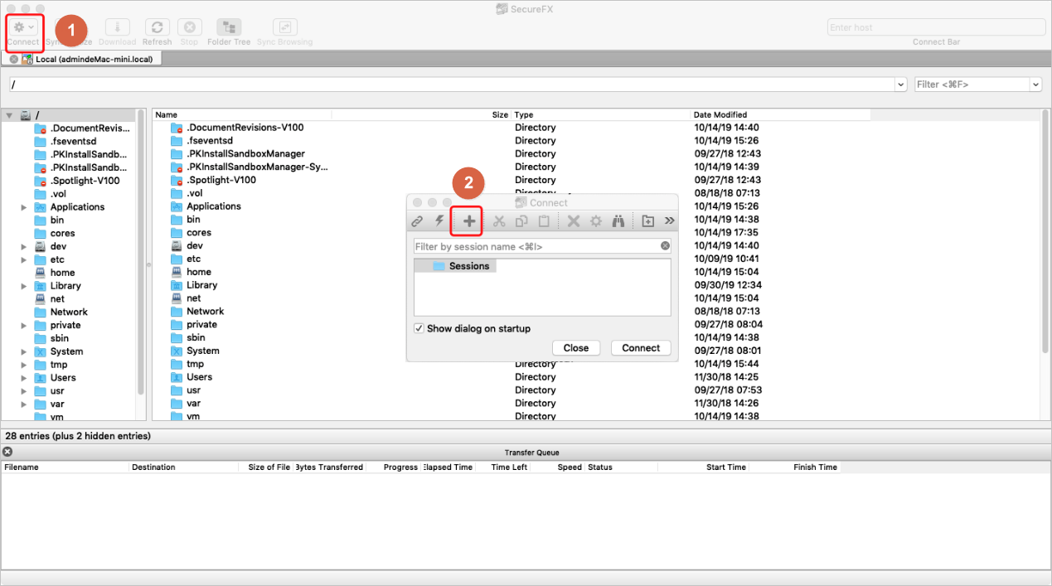Sort file list by Size column
Screen dimensions: 1052x586
pos(421,115)
